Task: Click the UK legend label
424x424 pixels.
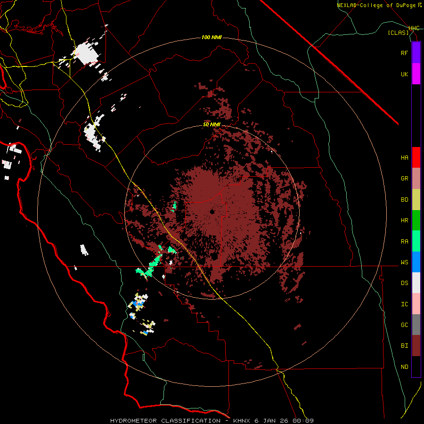Action: coord(405,74)
